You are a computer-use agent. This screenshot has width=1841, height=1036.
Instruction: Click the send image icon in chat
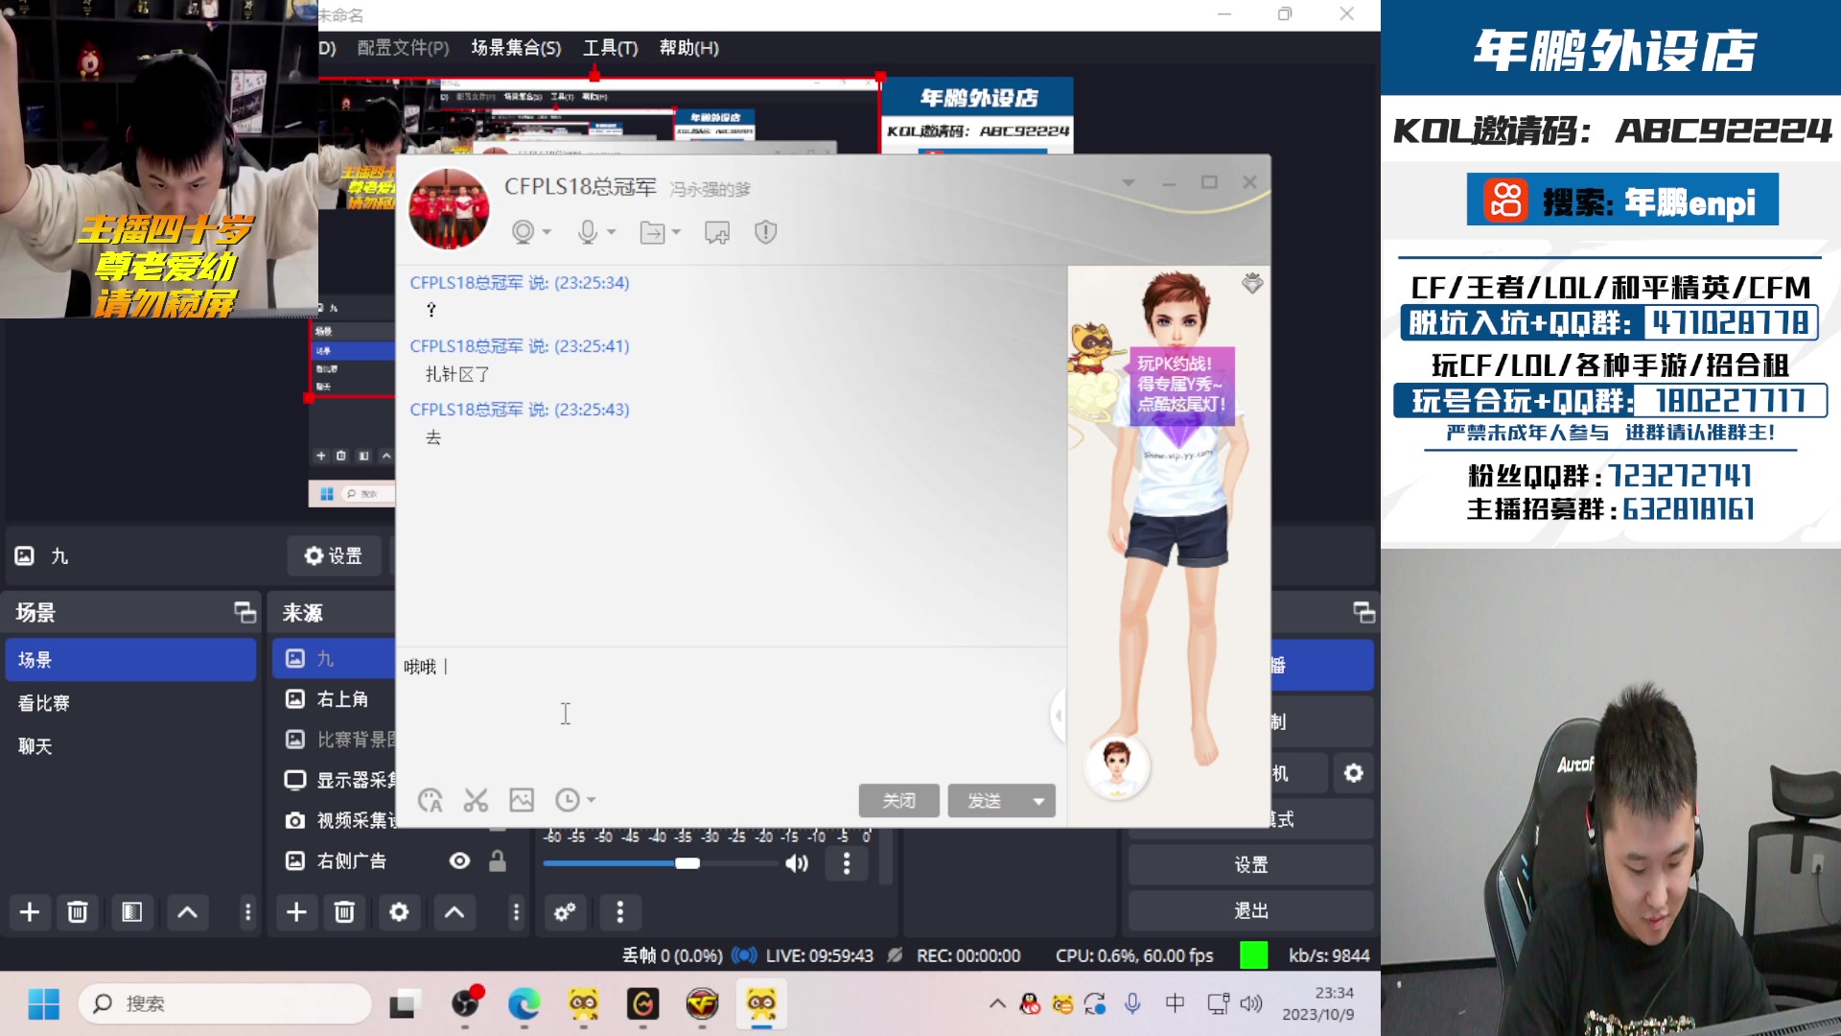pyautogui.click(x=522, y=800)
